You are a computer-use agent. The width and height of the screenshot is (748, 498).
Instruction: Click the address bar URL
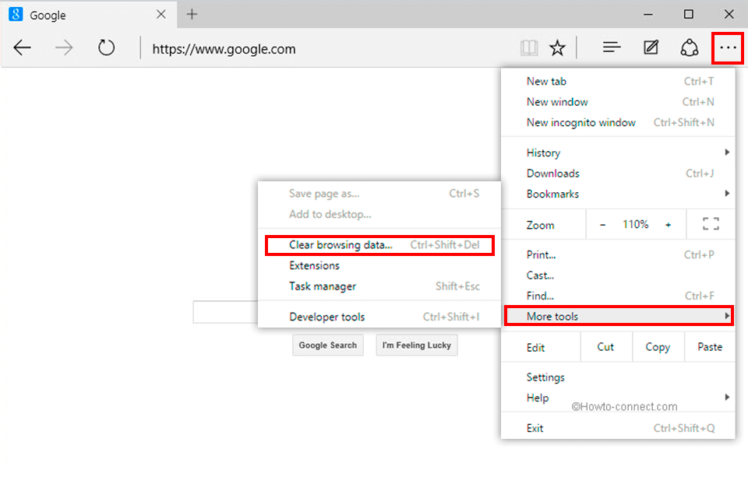coord(224,48)
